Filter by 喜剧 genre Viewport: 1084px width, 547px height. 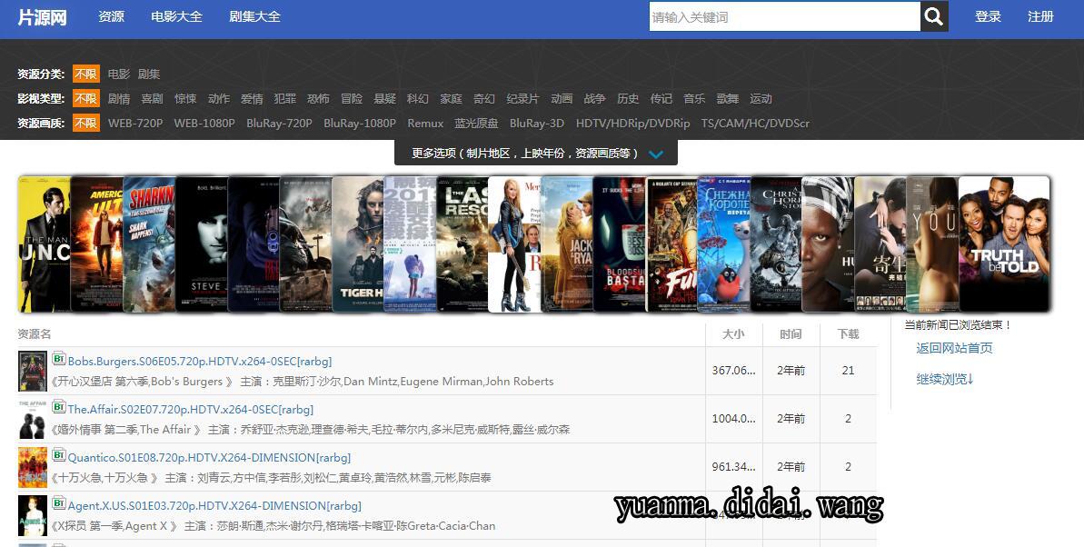[x=152, y=99]
